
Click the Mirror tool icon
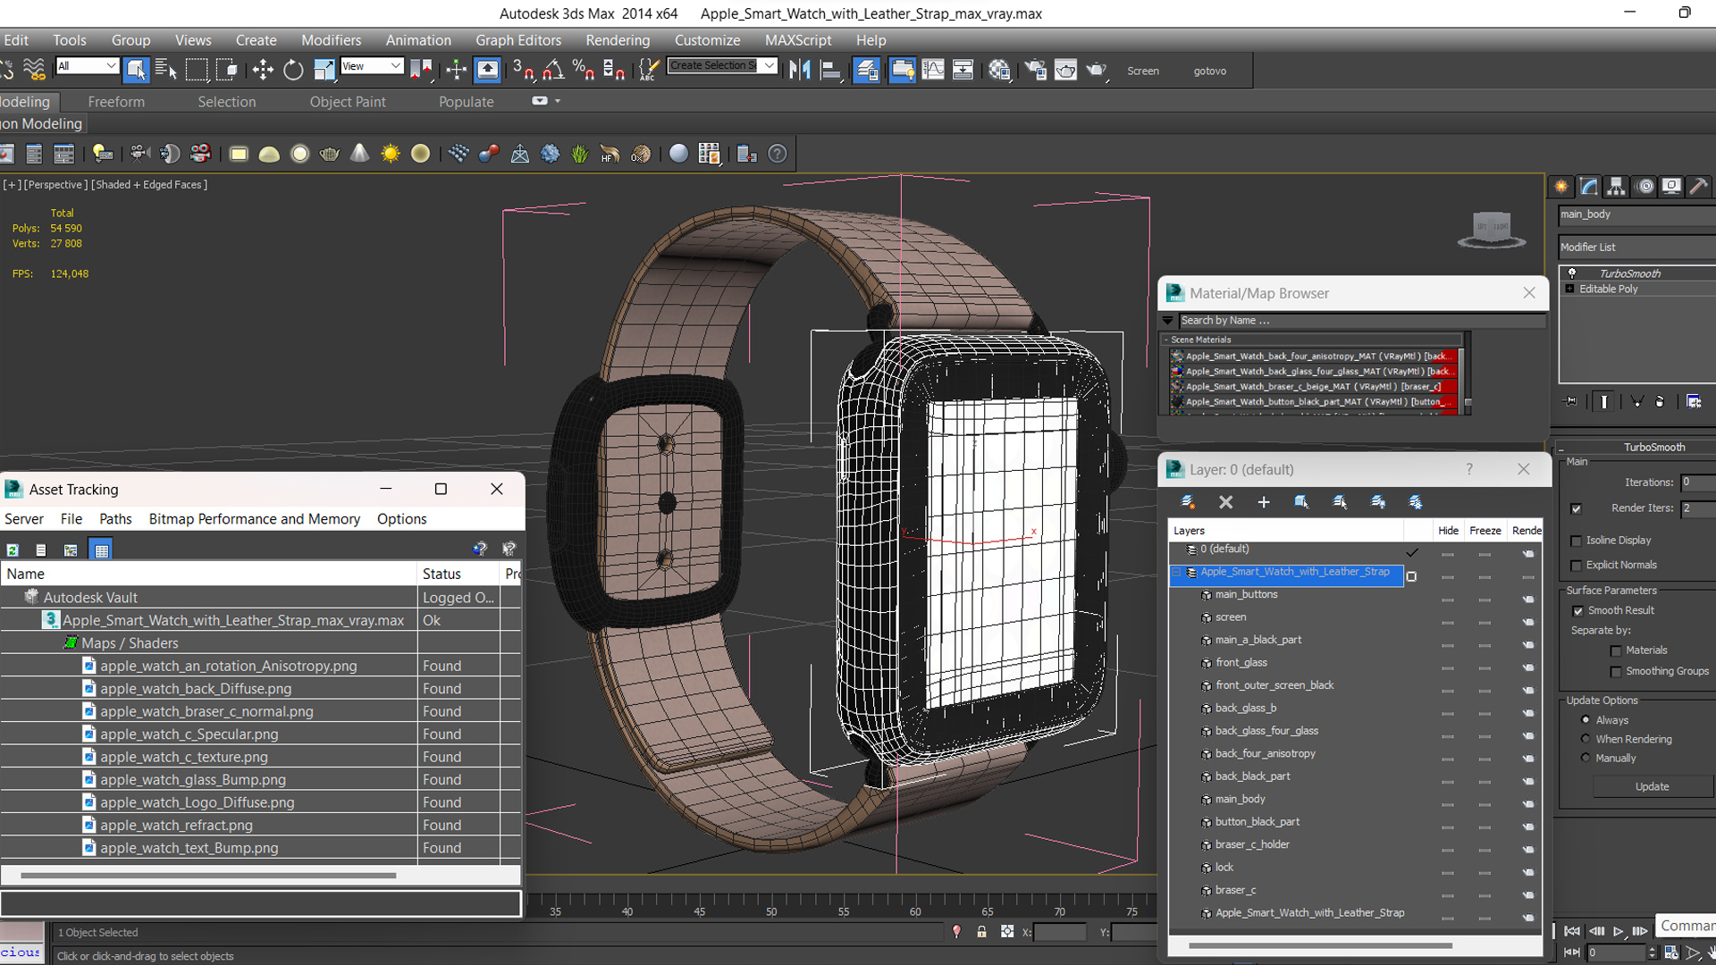pos(800,70)
